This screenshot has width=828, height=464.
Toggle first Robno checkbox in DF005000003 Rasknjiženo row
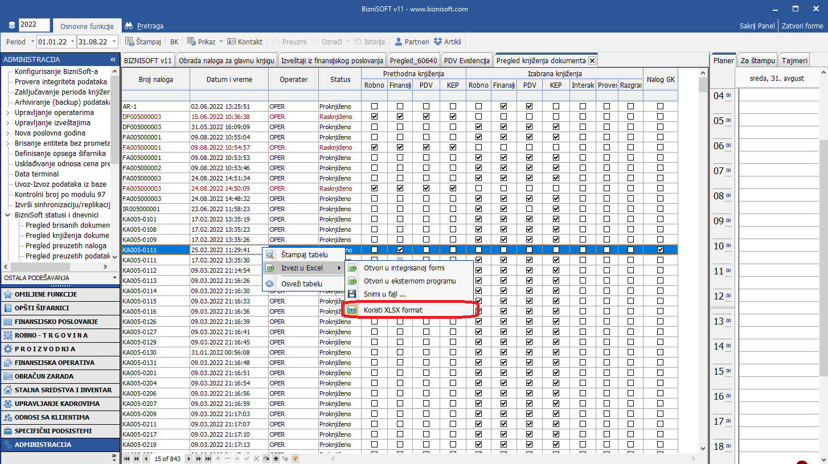(374, 117)
